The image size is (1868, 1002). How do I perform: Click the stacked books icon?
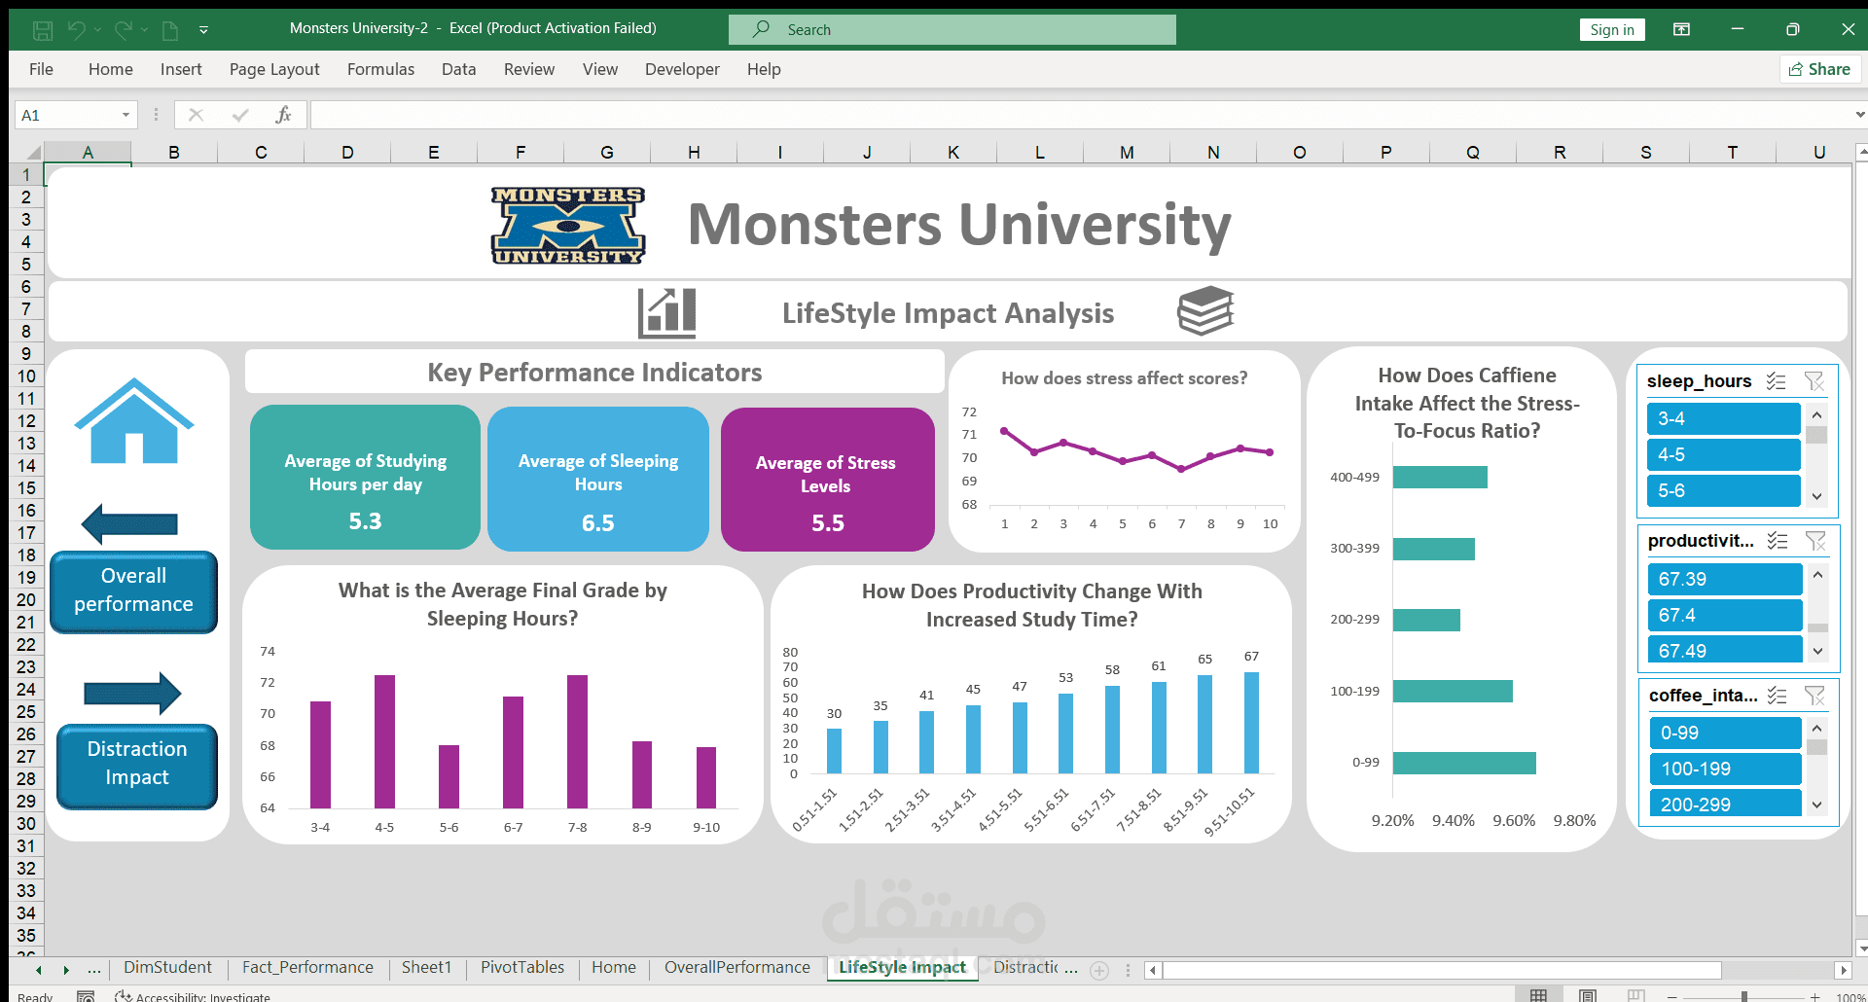pos(1205,310)
